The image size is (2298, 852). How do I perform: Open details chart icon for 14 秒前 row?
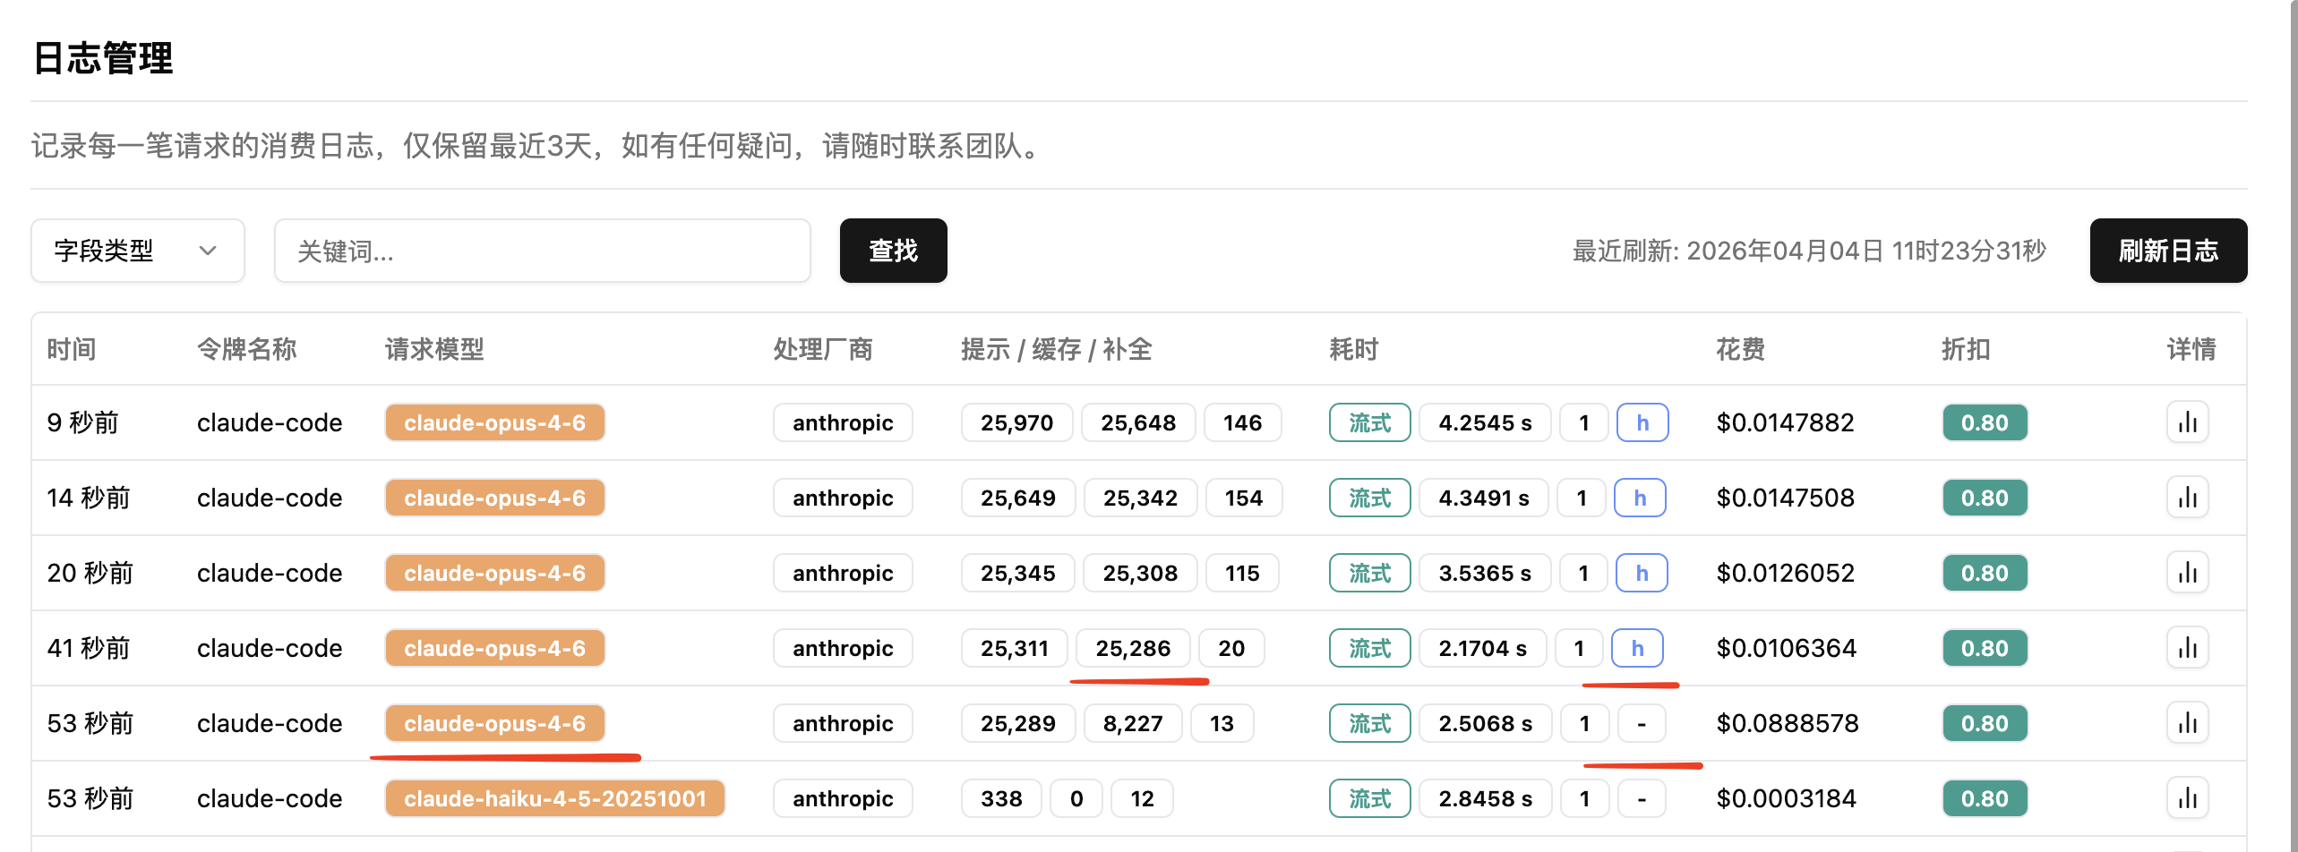coord(2187,498)
